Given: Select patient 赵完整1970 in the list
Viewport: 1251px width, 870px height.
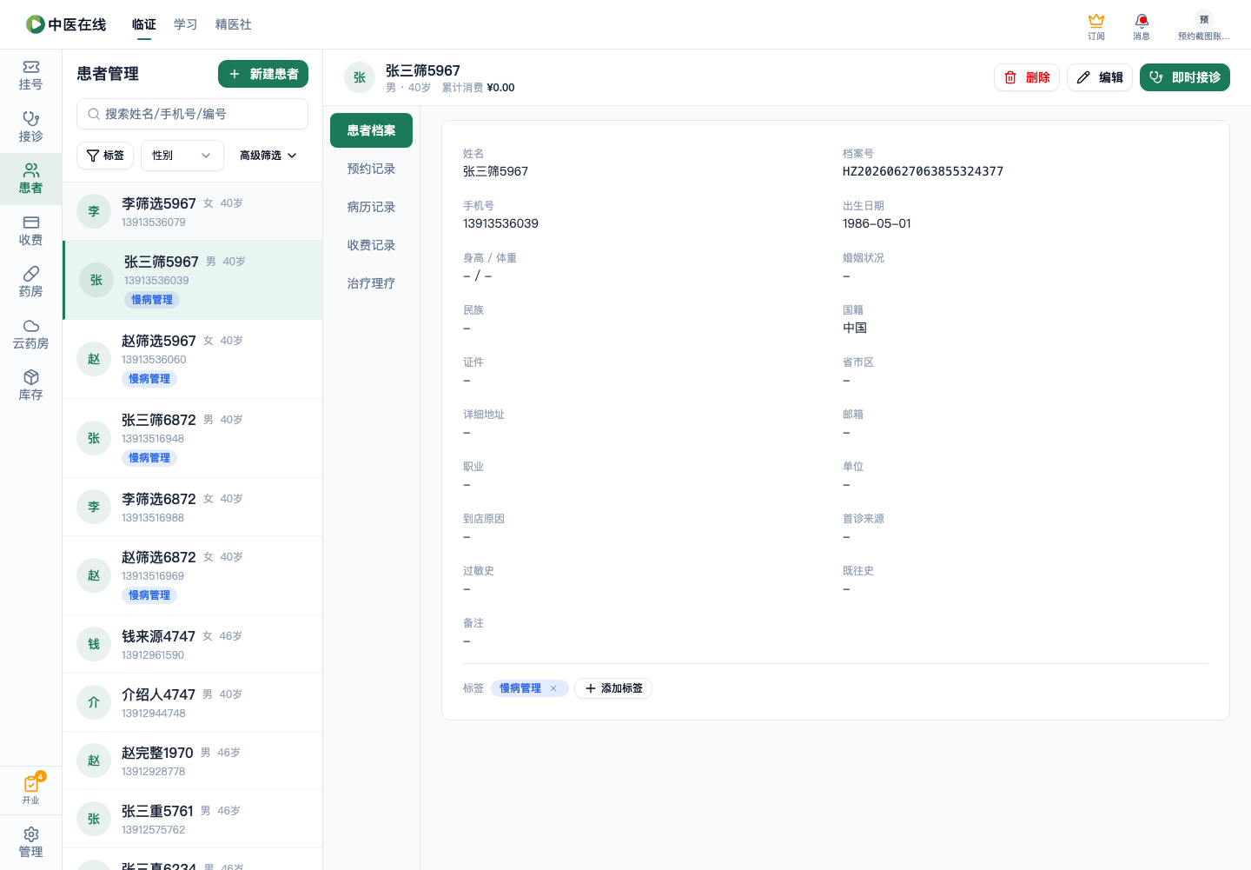Looking at the screenshot, I should (193, 760).
